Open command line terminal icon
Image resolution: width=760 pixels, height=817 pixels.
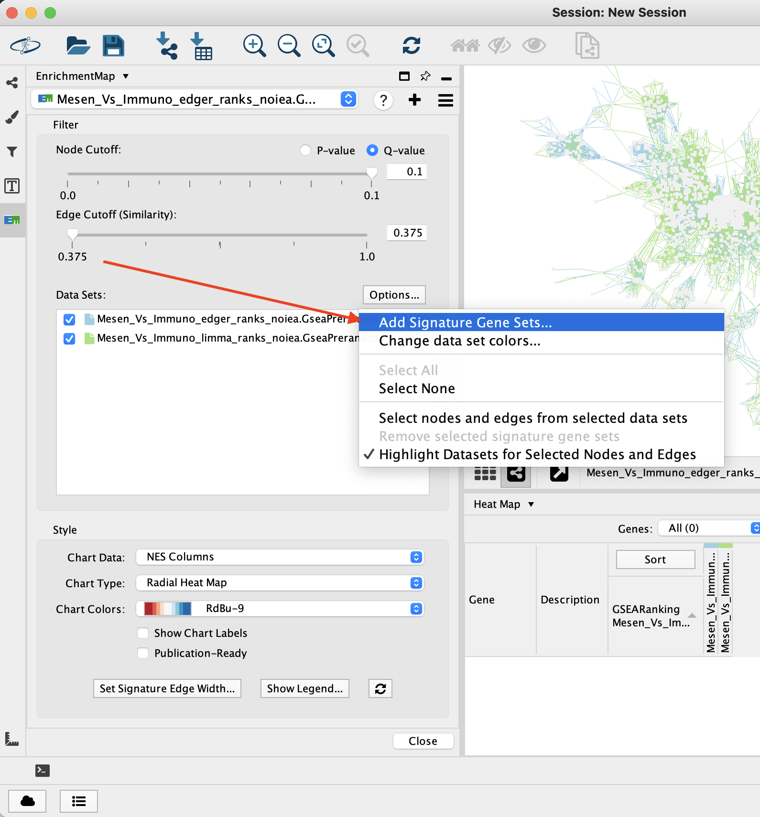click(x=43, y=770)
